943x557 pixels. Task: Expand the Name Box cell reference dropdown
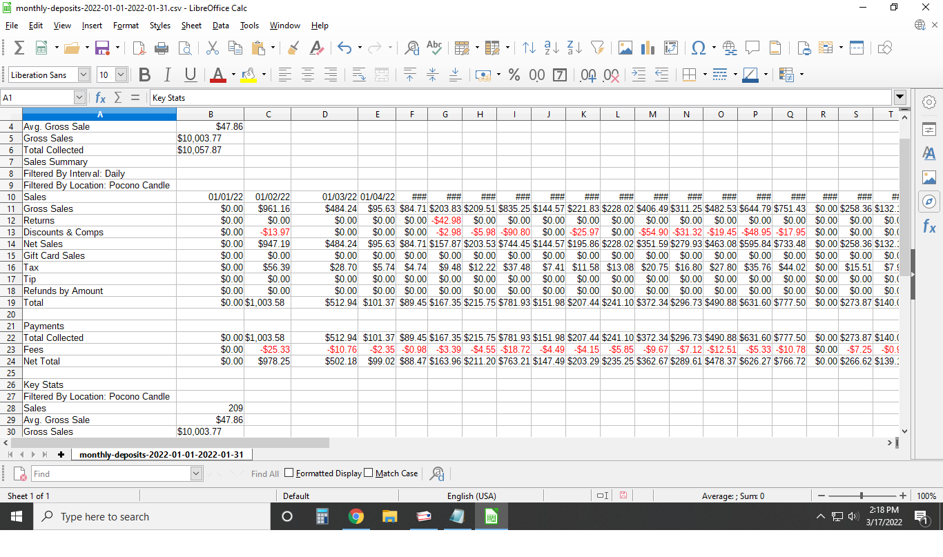coord(79,98)
